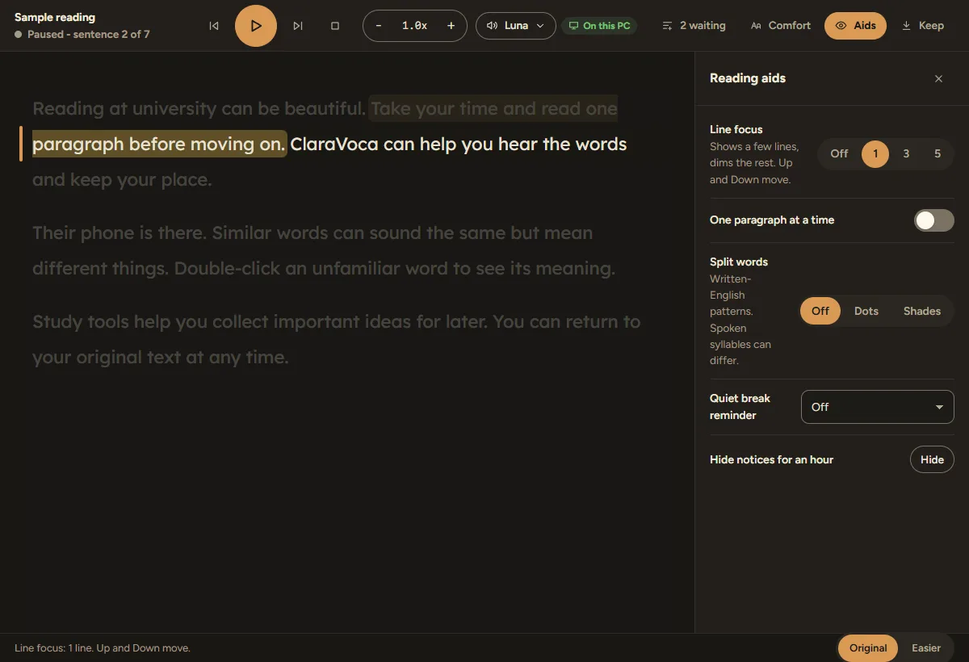Viewport: 969px width, 662px height.
Task: Click the 'Reading at university' sentence
Action: tap(199, 108)
